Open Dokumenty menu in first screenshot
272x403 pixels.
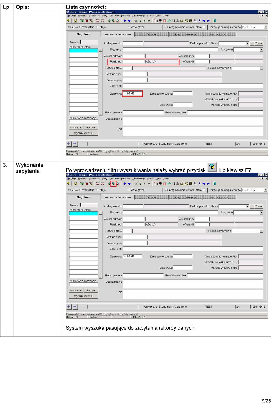[x=94, y=16]
